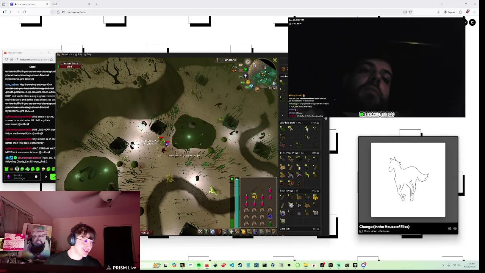Open Visual Studio Code from the taskbar
The height and width of the screenshot is (273, 485).
coord(232,265)
